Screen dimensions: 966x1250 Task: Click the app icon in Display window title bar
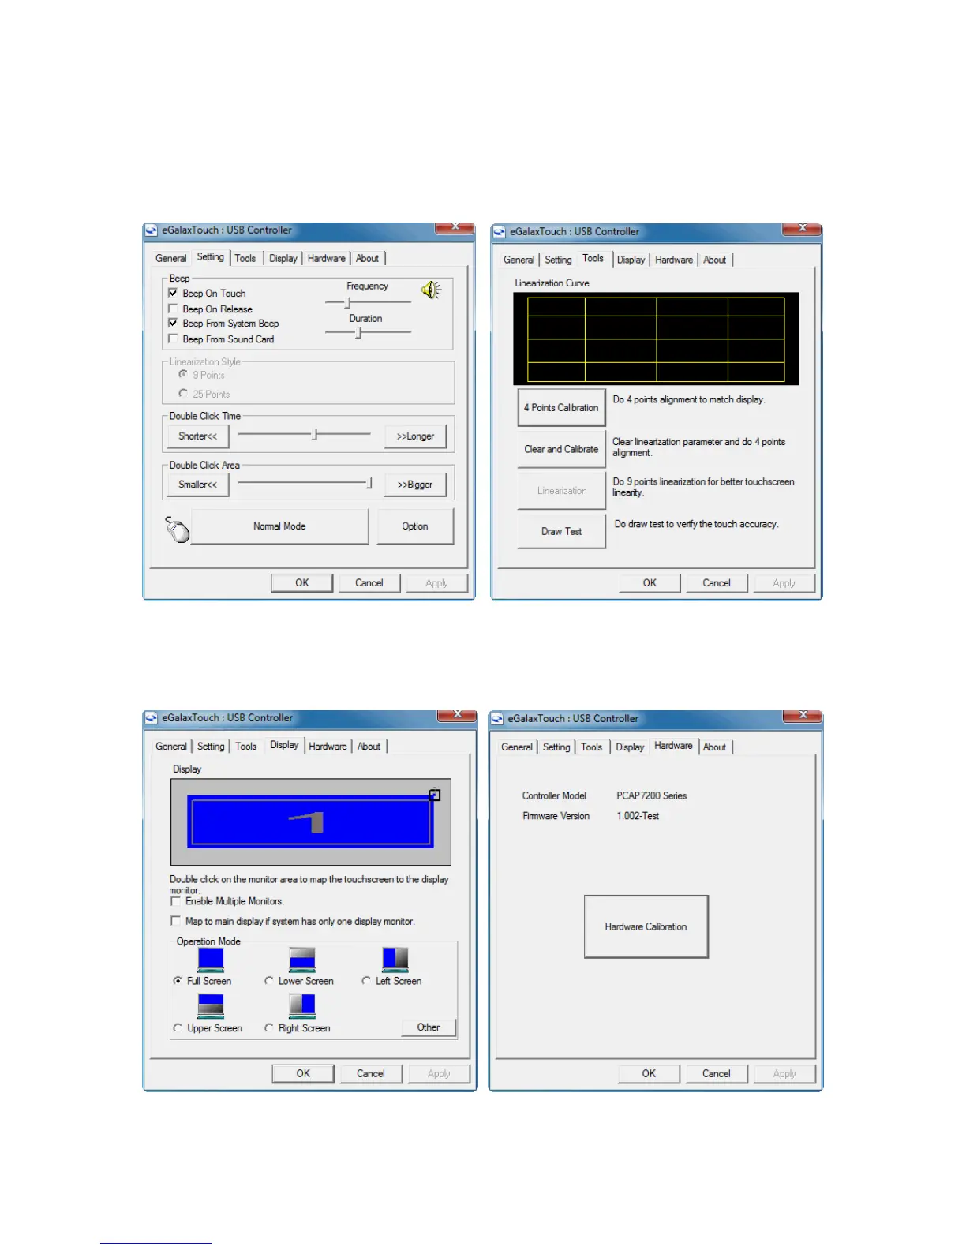point(152,718)
